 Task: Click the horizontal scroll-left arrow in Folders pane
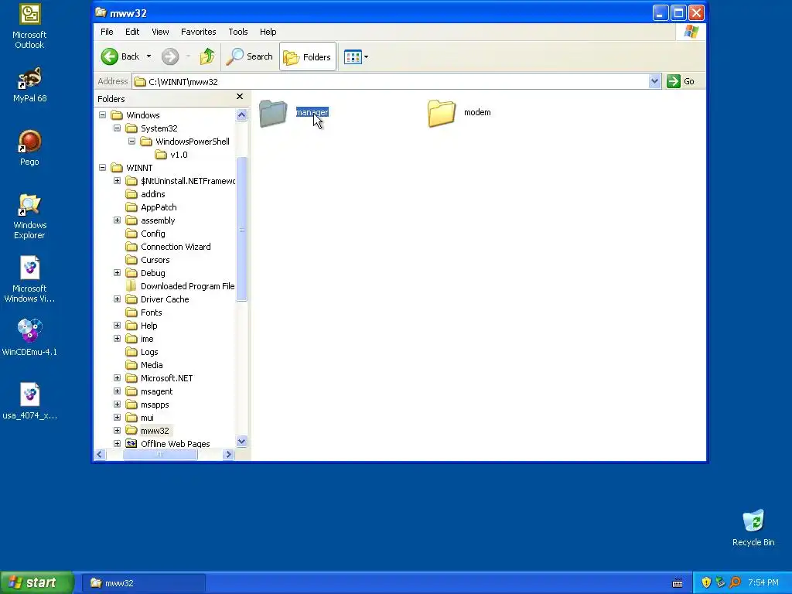pos(100,455)
